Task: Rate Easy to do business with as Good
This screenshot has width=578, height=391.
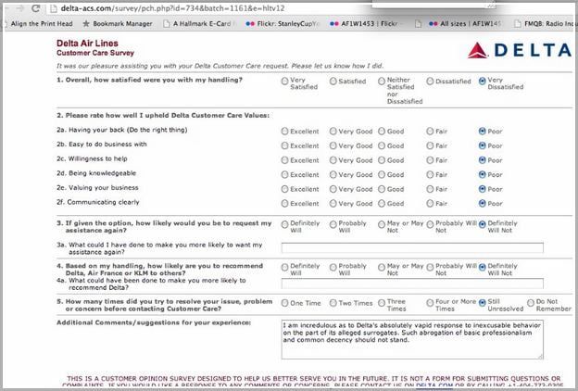Action: pyautogui.click(x=382, y=145)
